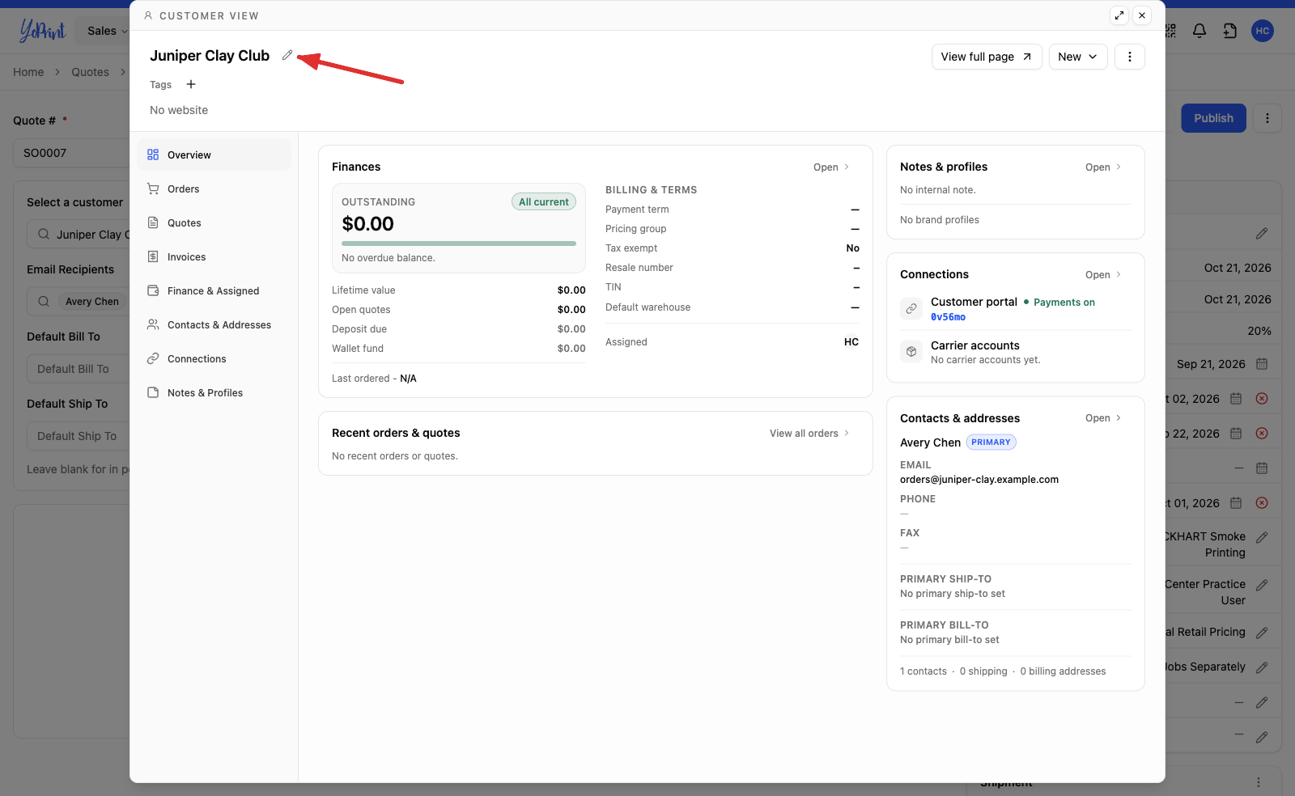This screenshot has width=1295, height=796.
Task: Open the Notes & profiles card
Action: (1103, 167)
